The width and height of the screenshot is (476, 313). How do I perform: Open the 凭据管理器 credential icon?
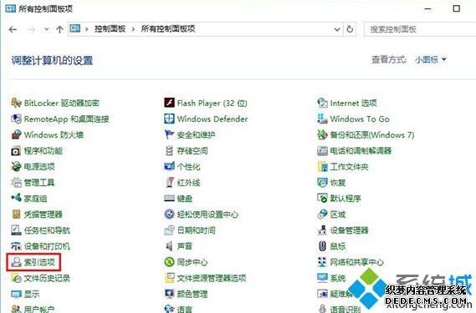click(x=16, y=215)
